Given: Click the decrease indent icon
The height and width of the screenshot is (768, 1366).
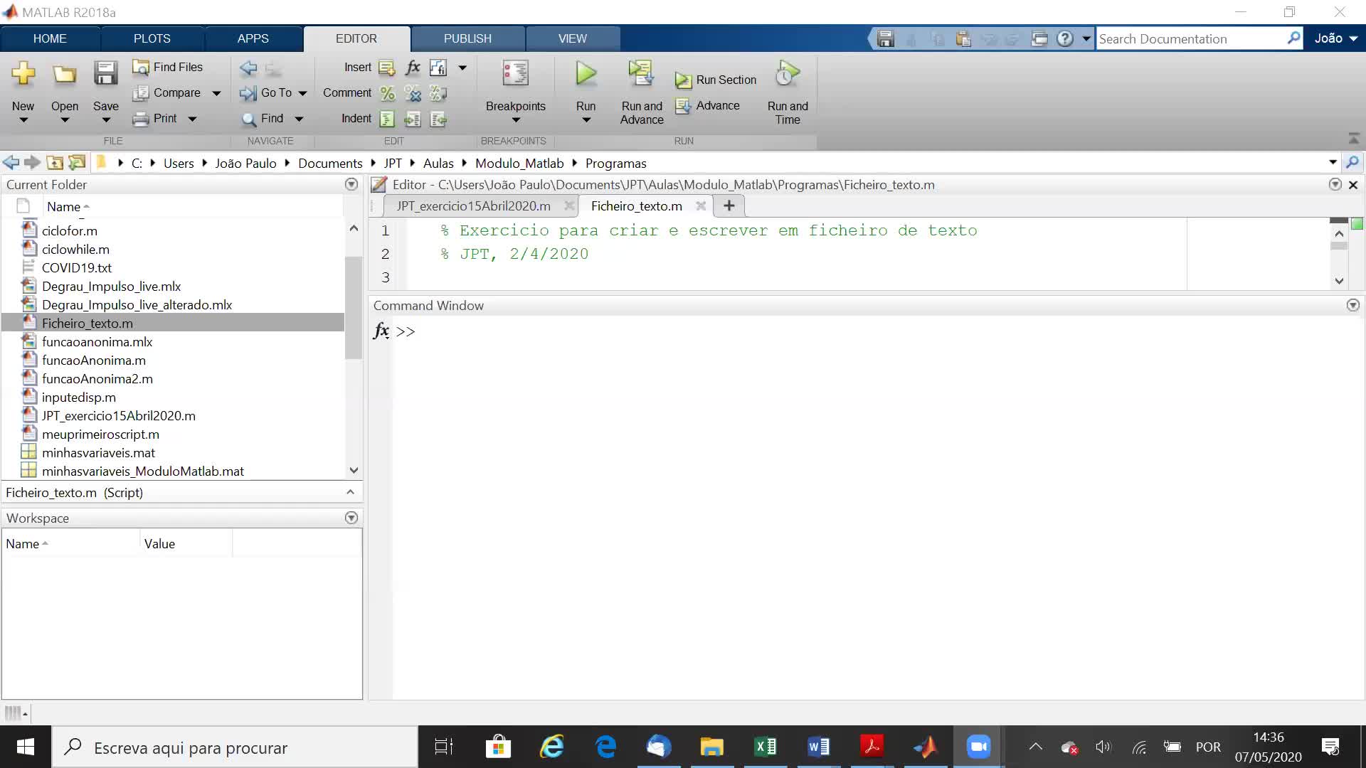Looking at the screenshot, I should pyautogui.click(x=438, y=119).
